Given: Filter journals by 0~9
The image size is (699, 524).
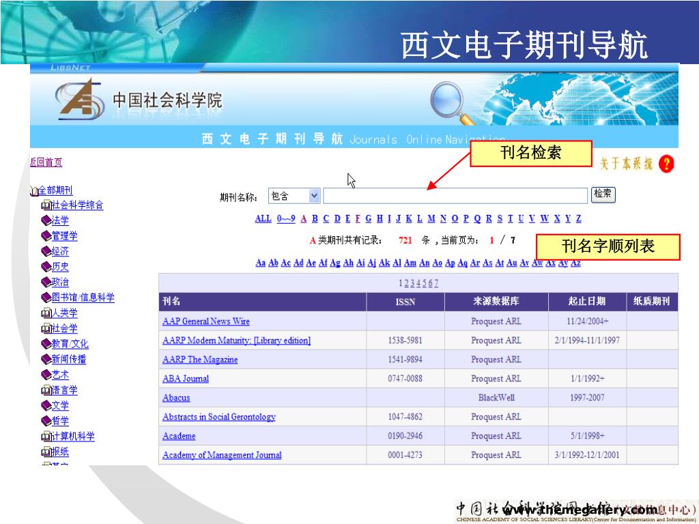Looking at the screenshot, I should click(x=286, y=219).
